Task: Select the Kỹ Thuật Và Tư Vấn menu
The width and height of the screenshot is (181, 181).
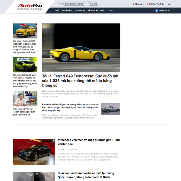Action: pos(96,10)
